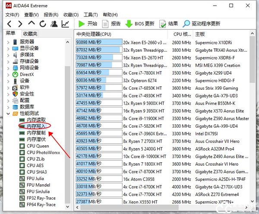
Task: Open the 帮助(H) menu
Action: pos(110,15)
